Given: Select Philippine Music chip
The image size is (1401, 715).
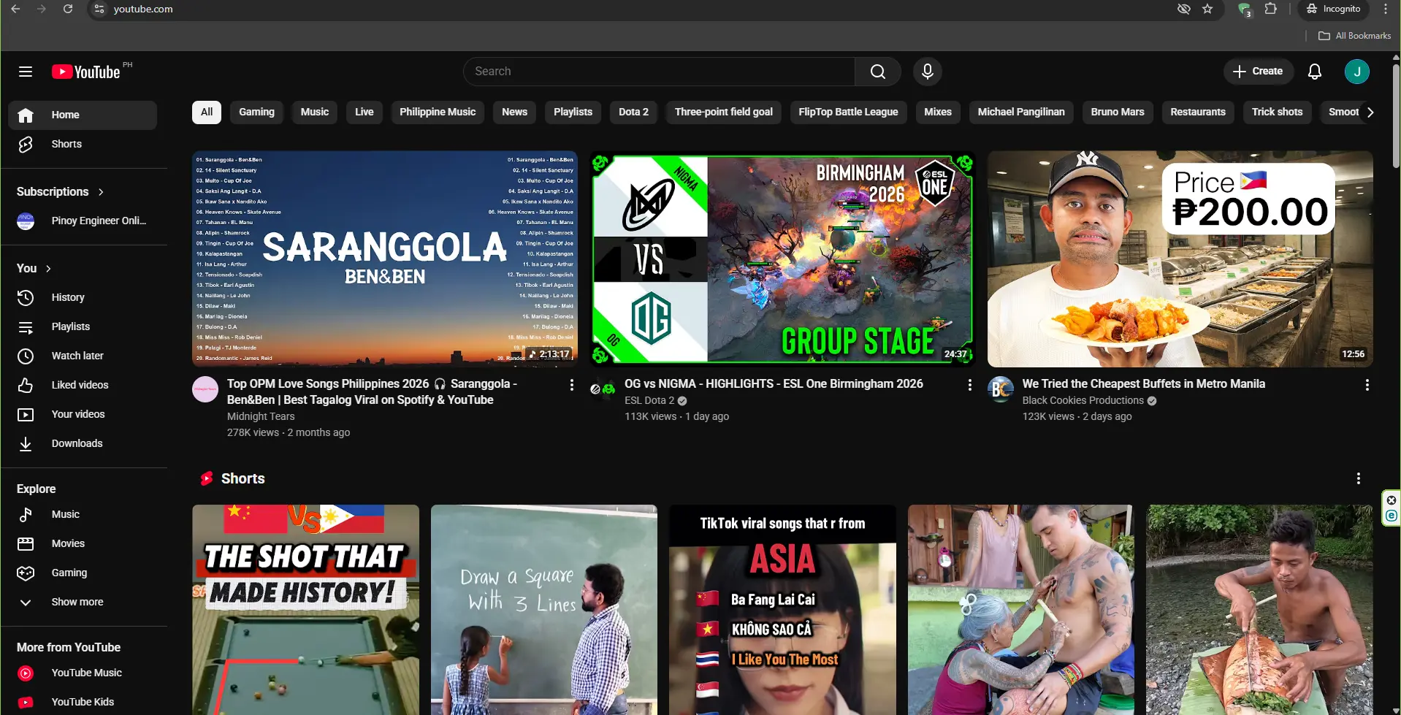Looking at the screenshot, I should [x=438, y=112].
